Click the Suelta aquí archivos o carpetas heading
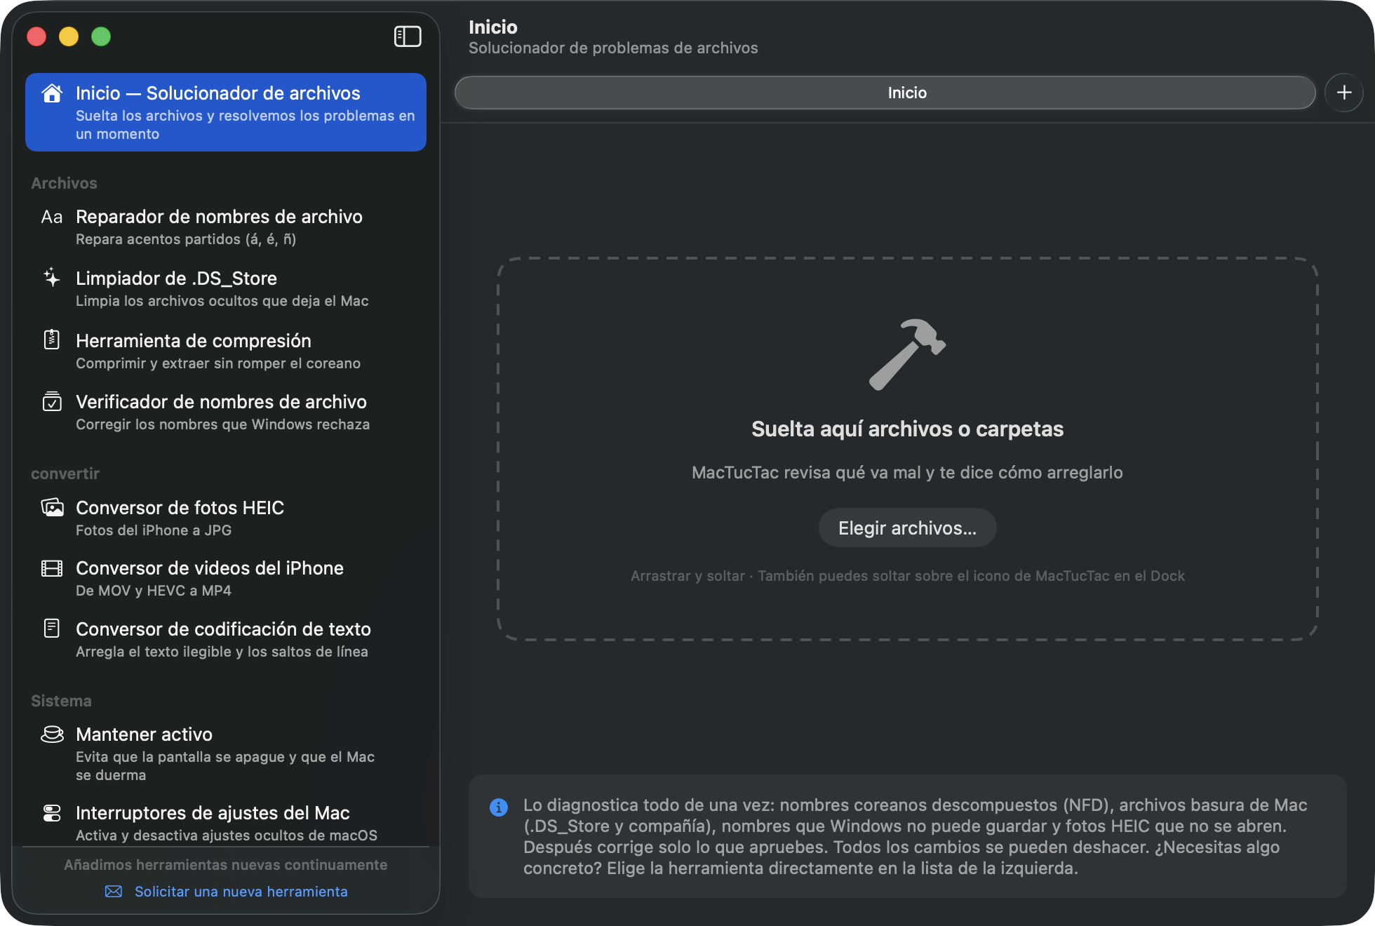The width and height of the screenshot is (1375, 926). 907,429
